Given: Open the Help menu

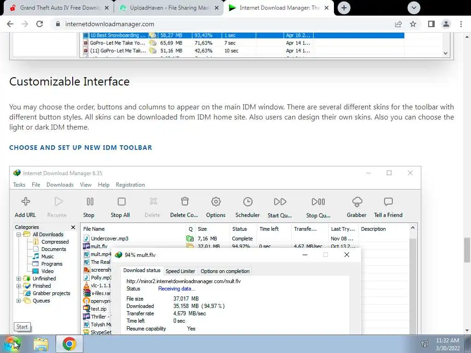Looking at the screenshot, I should point(103,185).
